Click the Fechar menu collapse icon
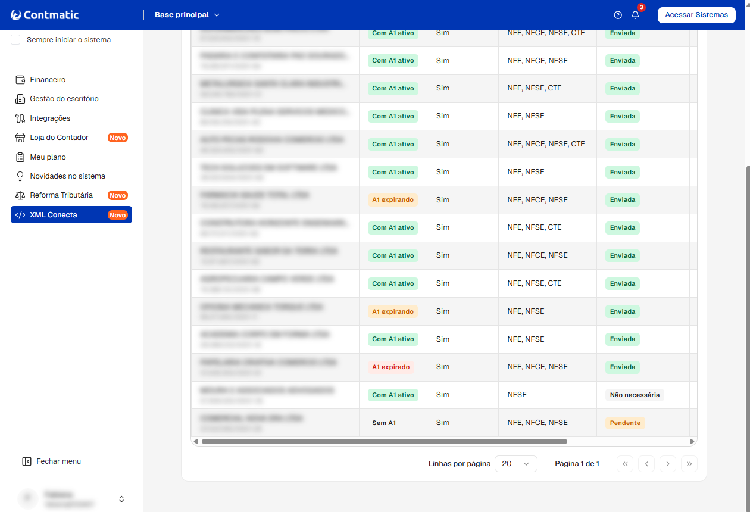 [26, 461]
